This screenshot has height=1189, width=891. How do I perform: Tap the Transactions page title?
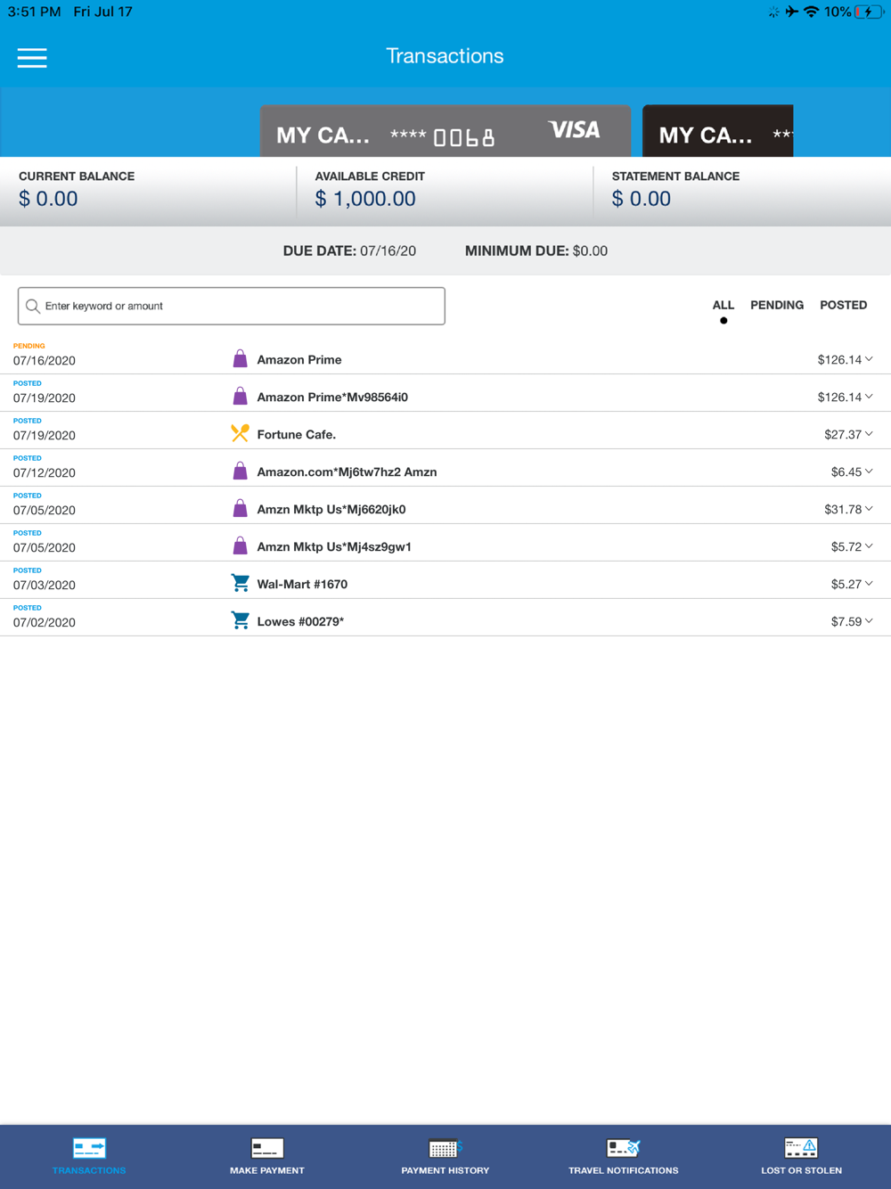pyautogui.click(x=445, y=56)
